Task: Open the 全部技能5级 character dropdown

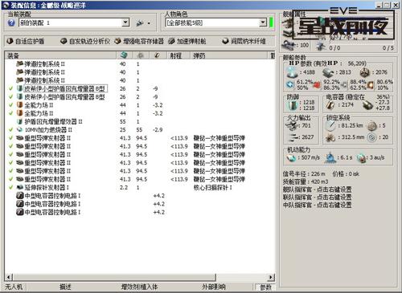Action: [263, 22]
